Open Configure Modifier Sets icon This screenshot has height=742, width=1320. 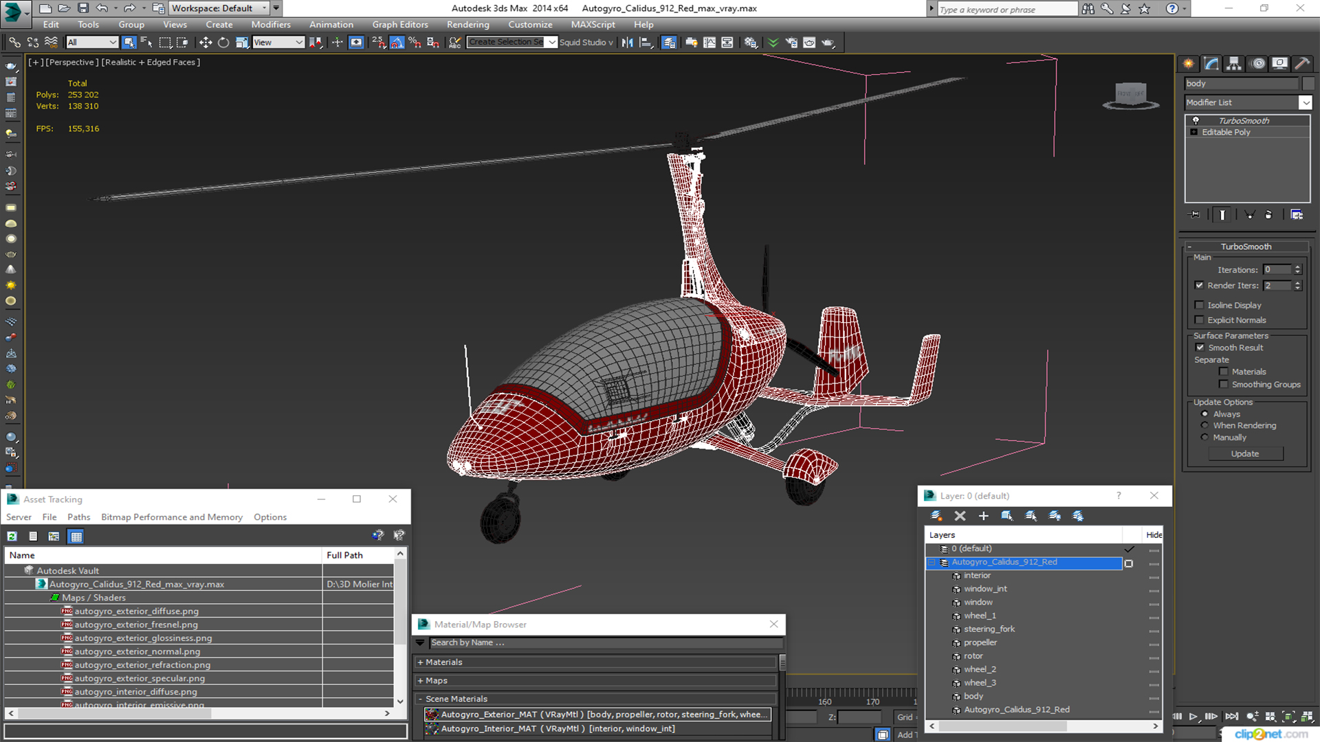pos(1297,215)
